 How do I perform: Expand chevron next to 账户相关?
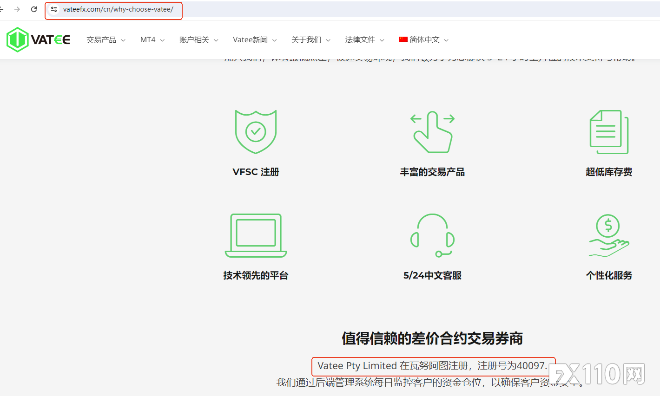216,40
